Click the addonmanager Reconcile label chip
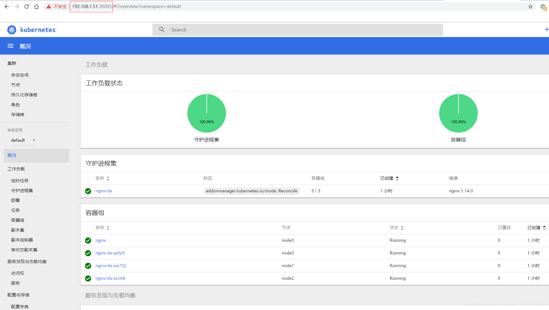The height and width of the screenshot is (310, 549). [x=251, y=191]
